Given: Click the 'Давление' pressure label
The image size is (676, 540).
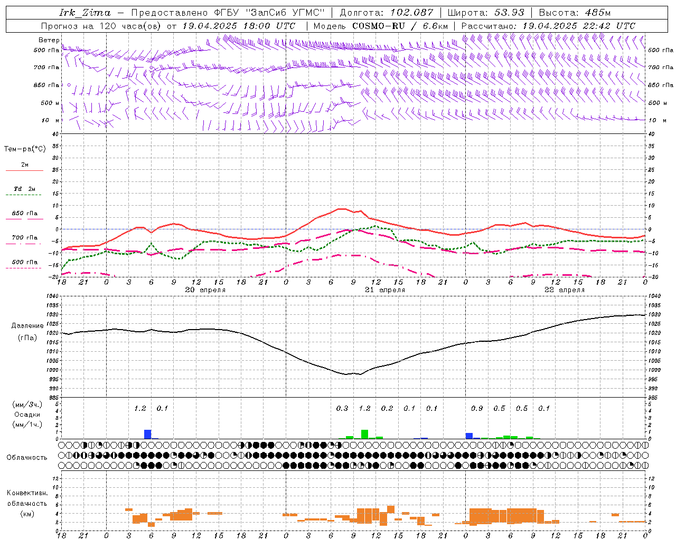Looking at the screenshot, I should click(27, 326).
